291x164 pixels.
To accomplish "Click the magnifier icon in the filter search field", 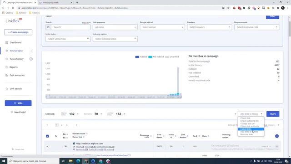I will coord(48,27).
